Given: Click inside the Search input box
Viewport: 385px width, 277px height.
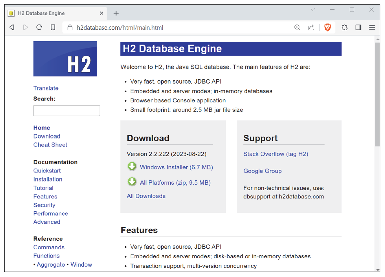Looking at the screenshot, I should point(66,110).
